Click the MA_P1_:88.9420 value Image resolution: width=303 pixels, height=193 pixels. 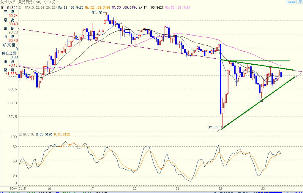point(71,7)
